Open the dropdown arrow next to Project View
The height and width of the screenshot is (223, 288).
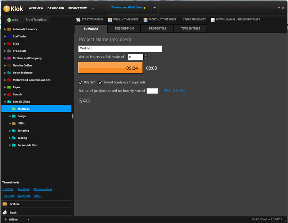tap(93, 8)
